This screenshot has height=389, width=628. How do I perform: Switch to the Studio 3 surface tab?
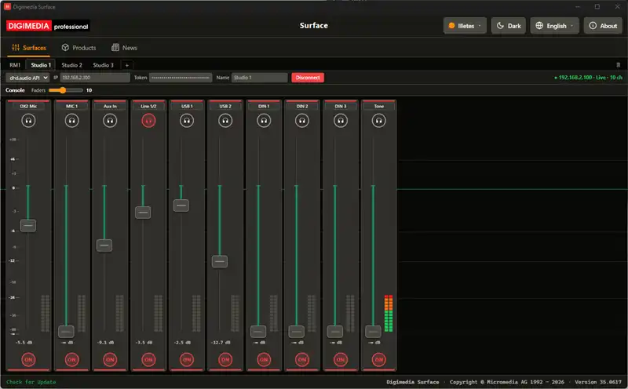point(104,65)
